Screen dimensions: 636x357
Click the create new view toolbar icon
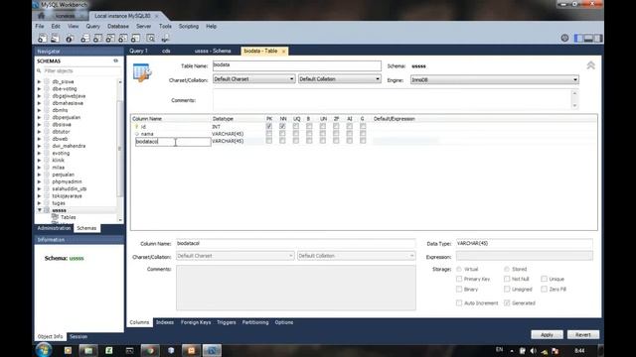110,39
